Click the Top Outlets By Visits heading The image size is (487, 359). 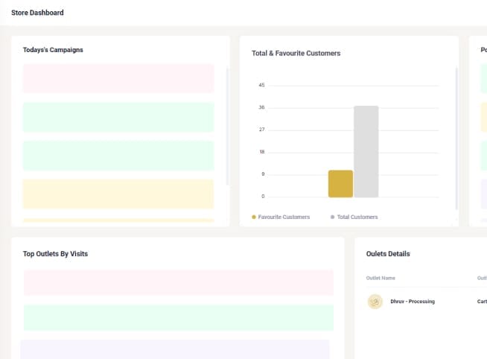click(55, 254)
